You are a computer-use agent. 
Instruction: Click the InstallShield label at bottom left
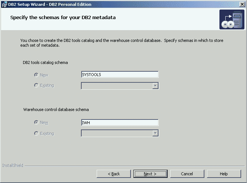pyautogui.click(x=12, y=165)
